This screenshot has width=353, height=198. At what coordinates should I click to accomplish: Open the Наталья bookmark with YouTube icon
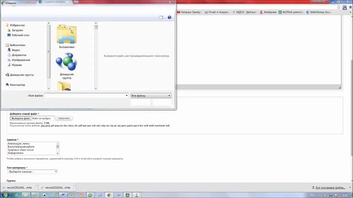189,12
